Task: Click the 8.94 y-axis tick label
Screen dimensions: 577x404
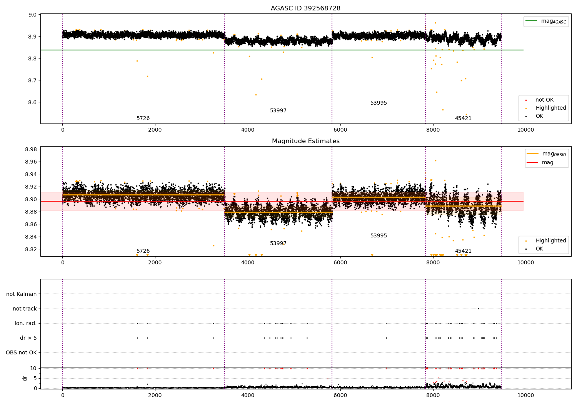Action: pos(31,175)
